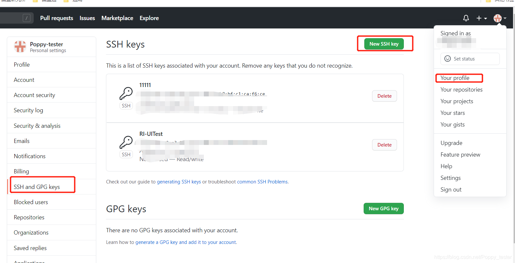515x263 pixels.
Task: Open Notifications settings in sidebar
Action: pos(52,156)
